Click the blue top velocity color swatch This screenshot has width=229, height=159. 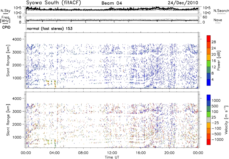209,98
